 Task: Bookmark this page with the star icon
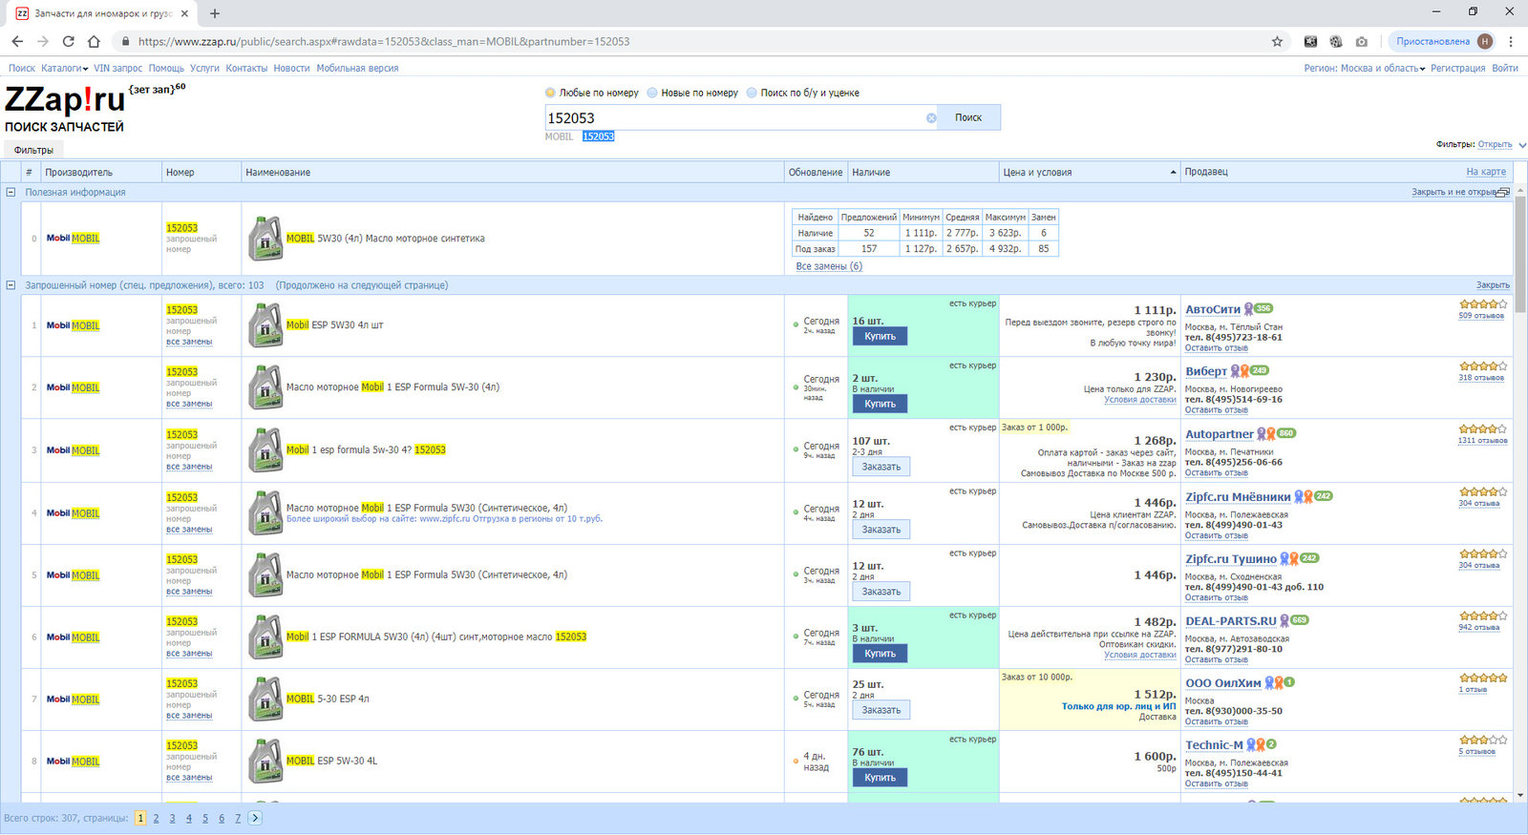(x=1277, y=41)
